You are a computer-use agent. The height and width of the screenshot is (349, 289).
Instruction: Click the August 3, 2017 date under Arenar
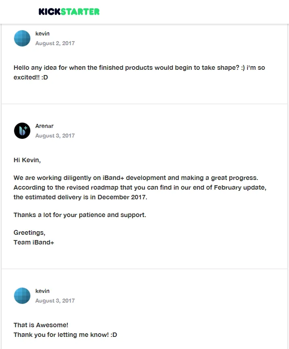click(55, 136)
